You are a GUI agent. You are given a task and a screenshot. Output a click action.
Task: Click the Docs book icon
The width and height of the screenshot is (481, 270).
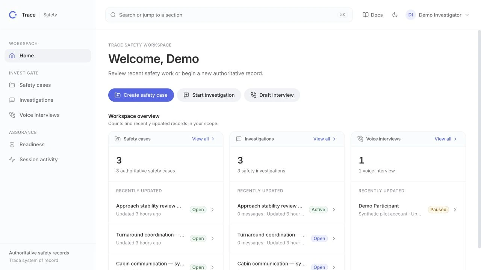(x=366, y=15)
